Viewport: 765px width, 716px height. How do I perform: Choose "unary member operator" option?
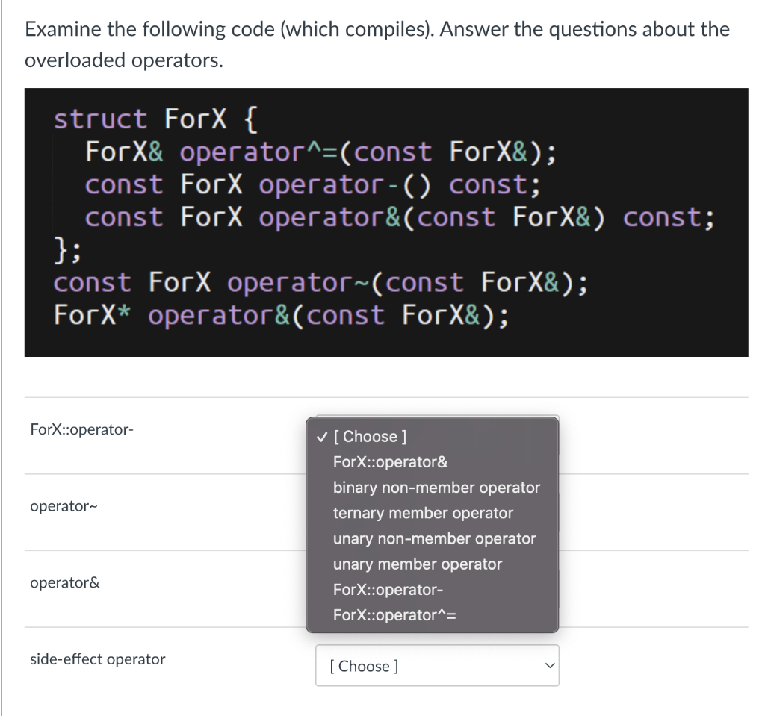click(416, 564)
